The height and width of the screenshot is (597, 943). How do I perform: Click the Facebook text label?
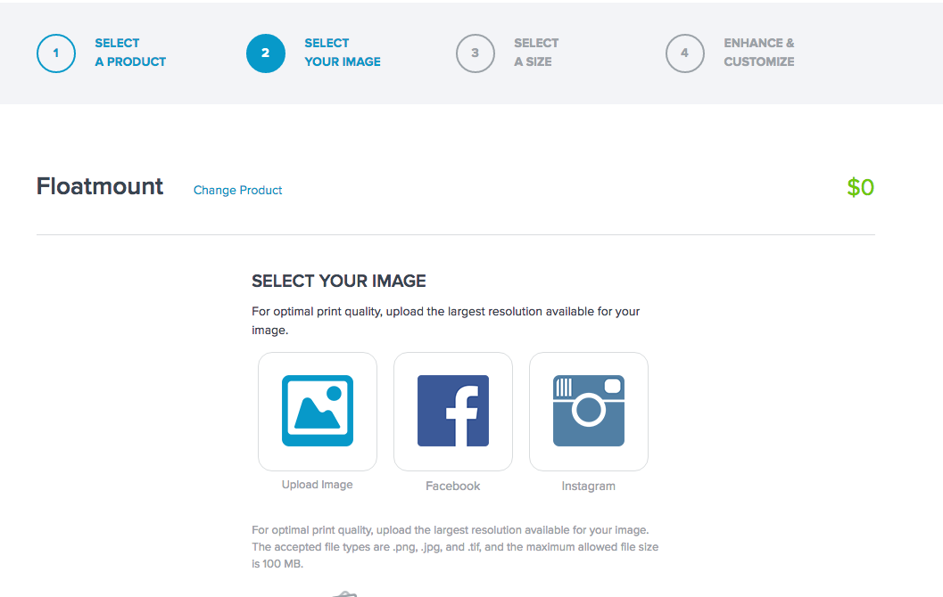click(x=453, y=486)
